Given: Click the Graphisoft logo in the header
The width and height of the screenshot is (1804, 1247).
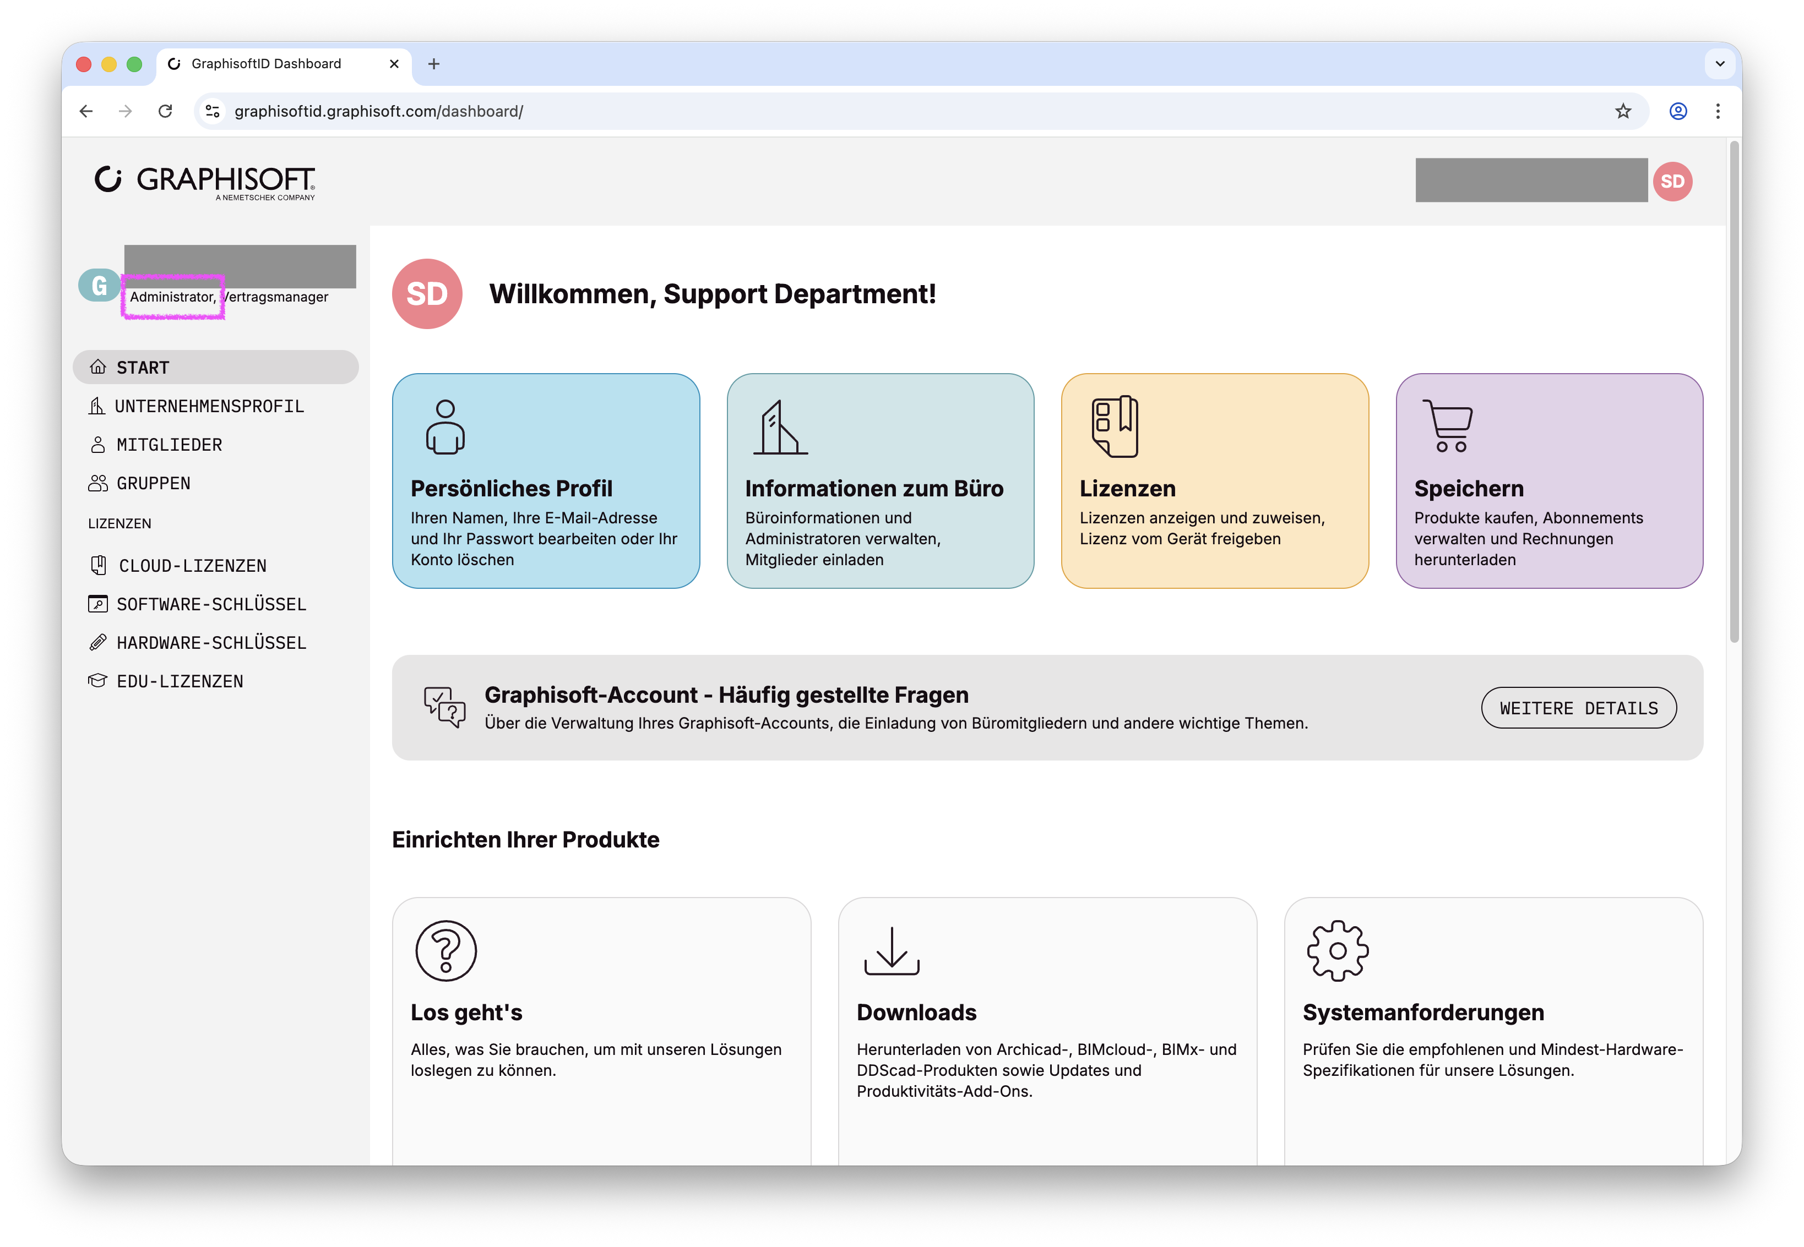Looking at the screenshot, I should pyautogui.click(x=205, y=183).
